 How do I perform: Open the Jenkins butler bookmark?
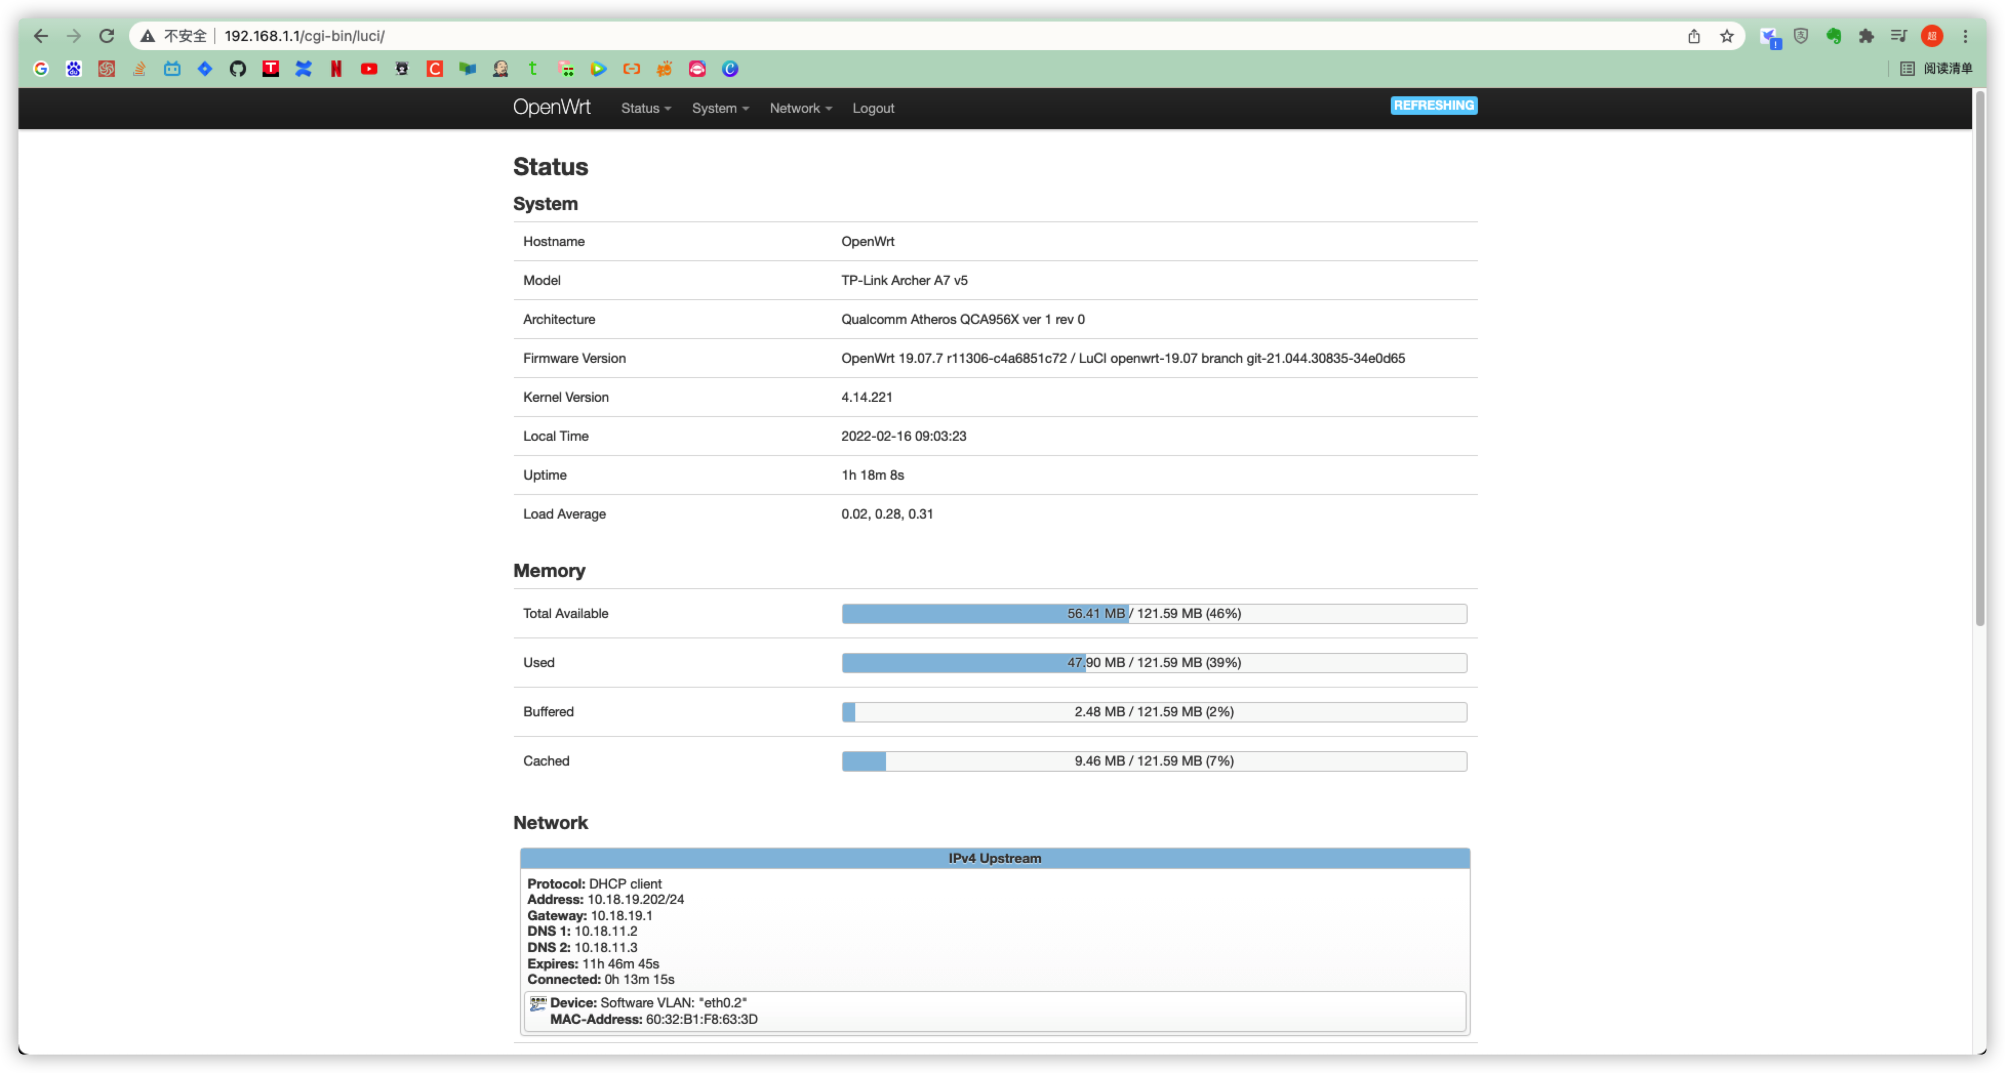(500, 69)
